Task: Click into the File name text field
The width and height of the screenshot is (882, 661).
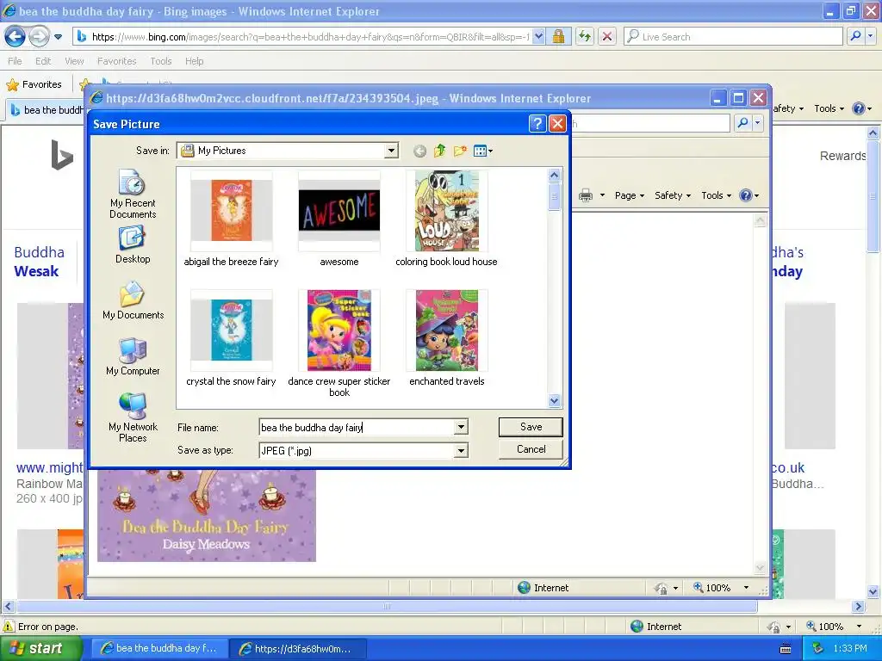Action: 357,427
